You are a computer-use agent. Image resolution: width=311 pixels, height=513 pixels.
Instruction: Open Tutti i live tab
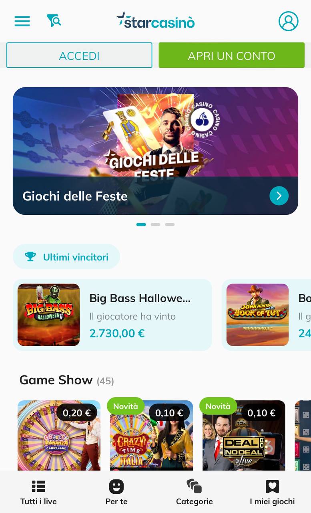(38, 492)
